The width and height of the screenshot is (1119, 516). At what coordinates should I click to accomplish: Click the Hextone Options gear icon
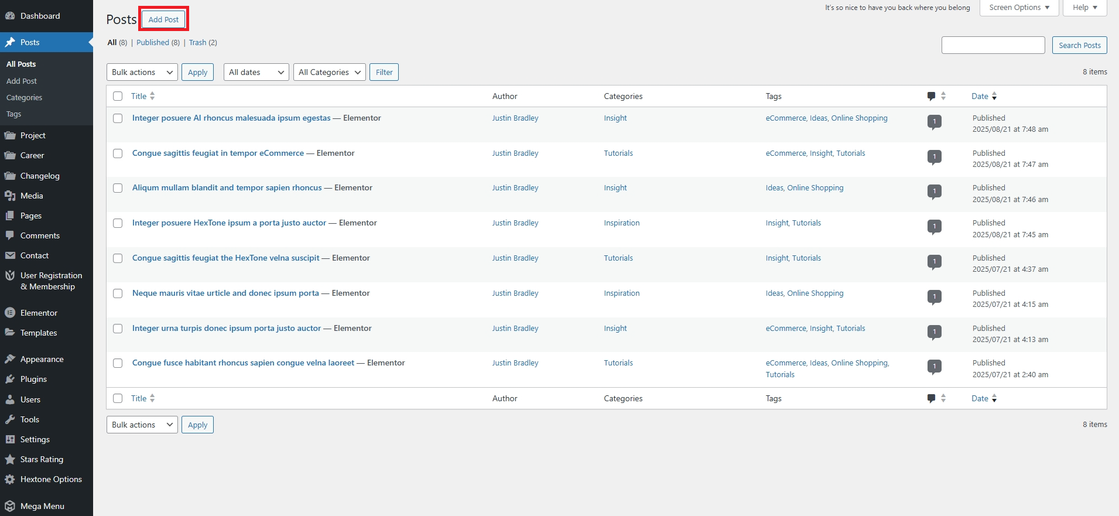(10, 479)
